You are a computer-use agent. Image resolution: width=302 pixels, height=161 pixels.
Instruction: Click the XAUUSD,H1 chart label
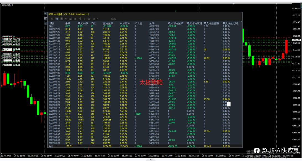tap(7, 5)
